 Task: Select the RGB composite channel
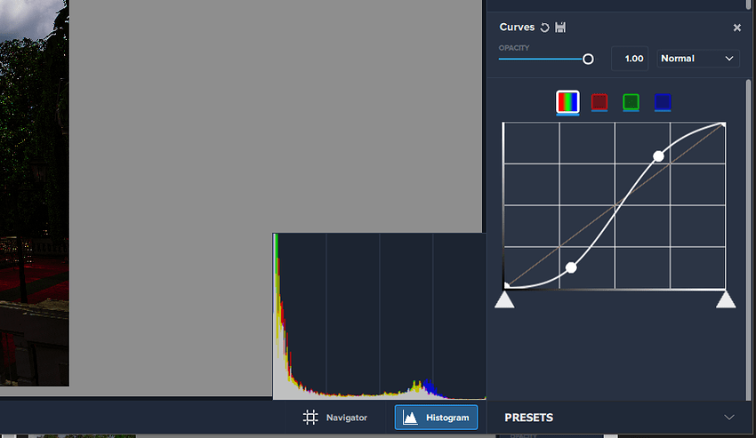point(567,102)
